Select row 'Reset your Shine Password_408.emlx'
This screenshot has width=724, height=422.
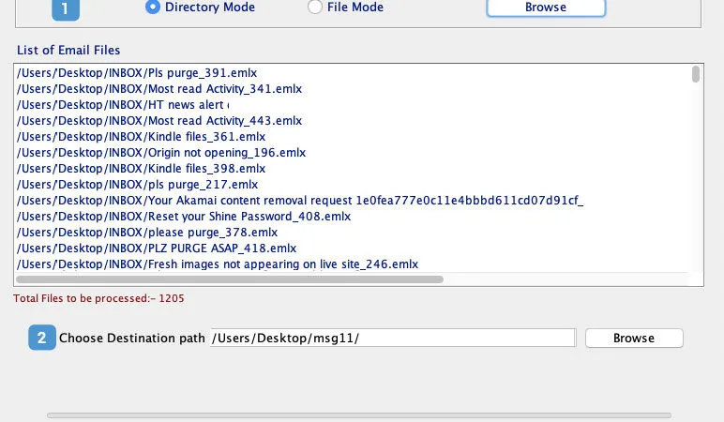click(x=353, y=216)
